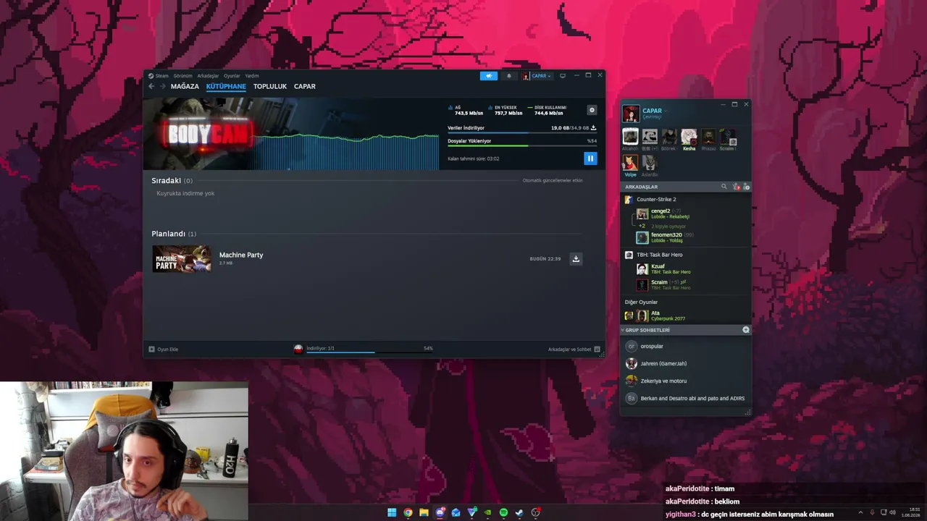927x521 pixels.
Task: Open Arkadaşlar ve Sohbet button
Action: 574,350
